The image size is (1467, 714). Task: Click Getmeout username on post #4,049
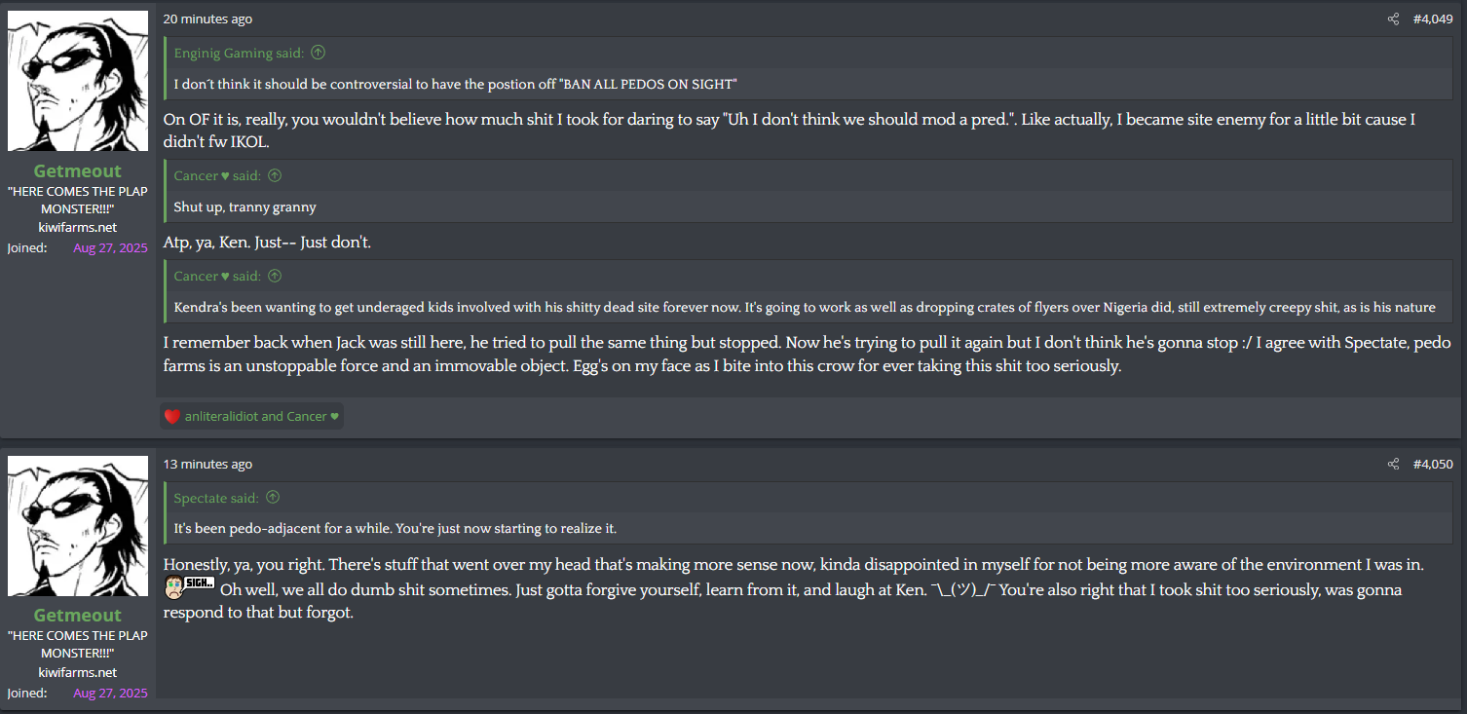tap(78, 171)
